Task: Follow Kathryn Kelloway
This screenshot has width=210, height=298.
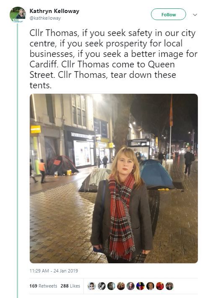Action: click(169, 15)
